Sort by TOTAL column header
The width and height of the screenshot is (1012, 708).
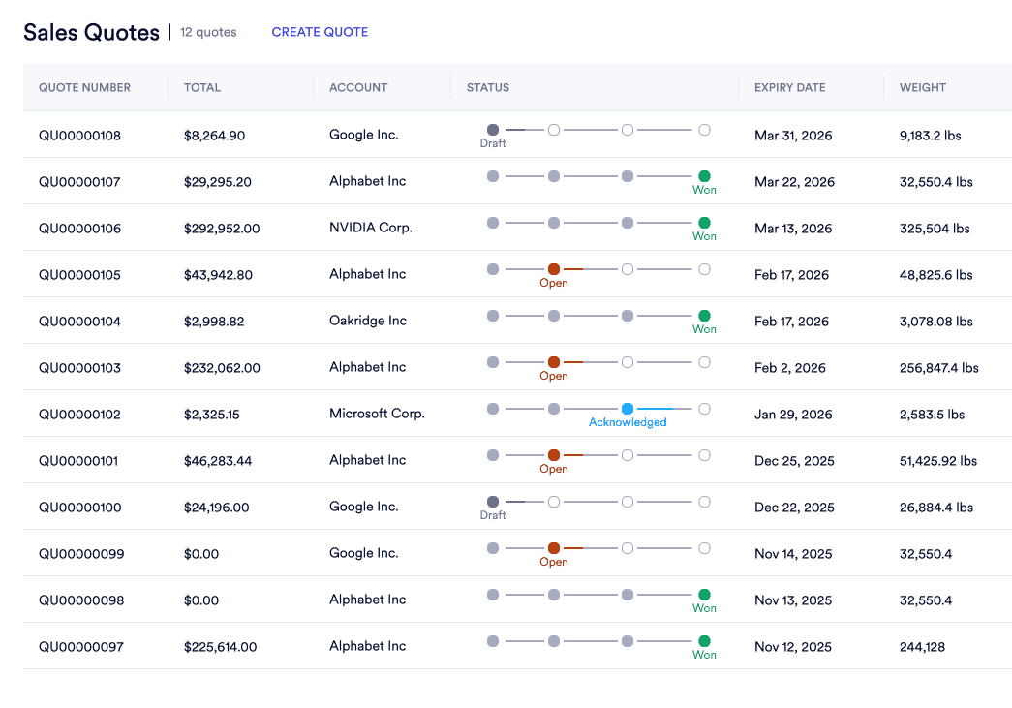202,87
